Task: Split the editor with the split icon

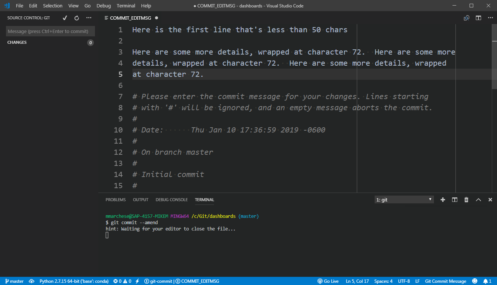Action: (478, 17)
